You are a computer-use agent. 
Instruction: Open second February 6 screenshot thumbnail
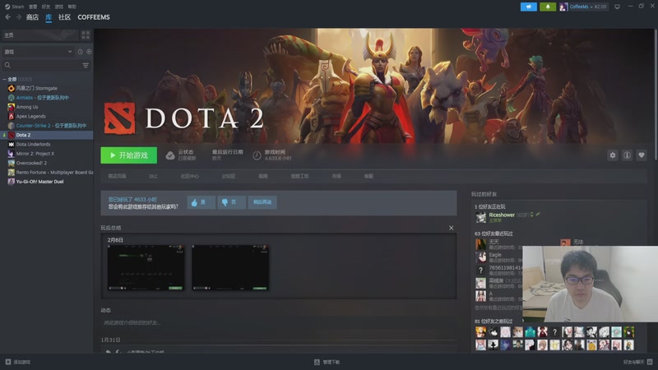[230, 268]
